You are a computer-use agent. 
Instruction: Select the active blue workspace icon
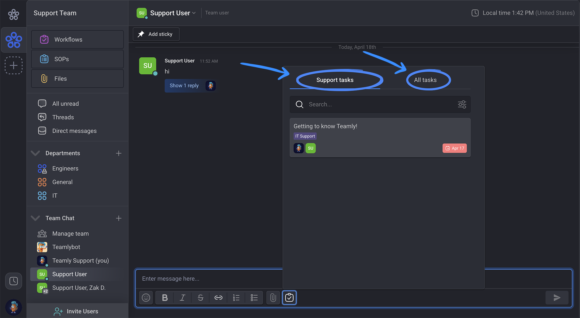[14, 40]
